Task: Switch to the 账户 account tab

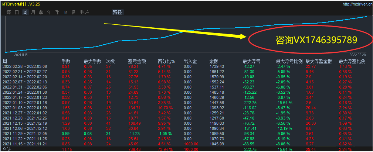Action: [x=85, y=12]
